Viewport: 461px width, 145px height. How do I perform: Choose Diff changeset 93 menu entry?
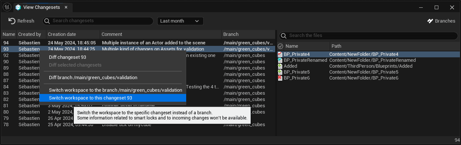tap(113, 57)
